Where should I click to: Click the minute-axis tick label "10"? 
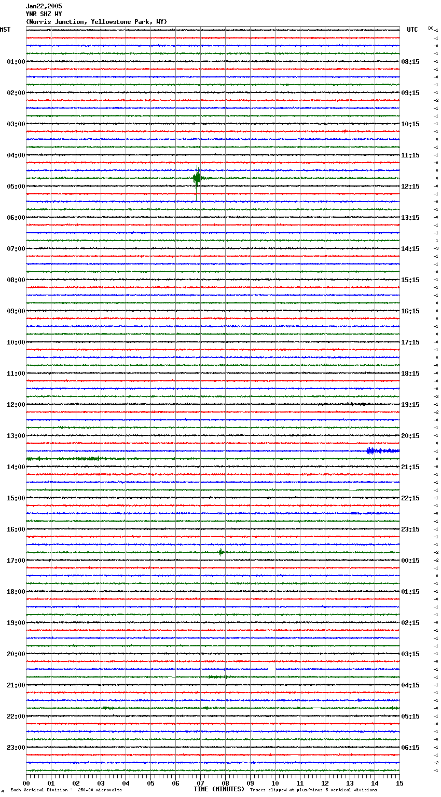point(275,783)
